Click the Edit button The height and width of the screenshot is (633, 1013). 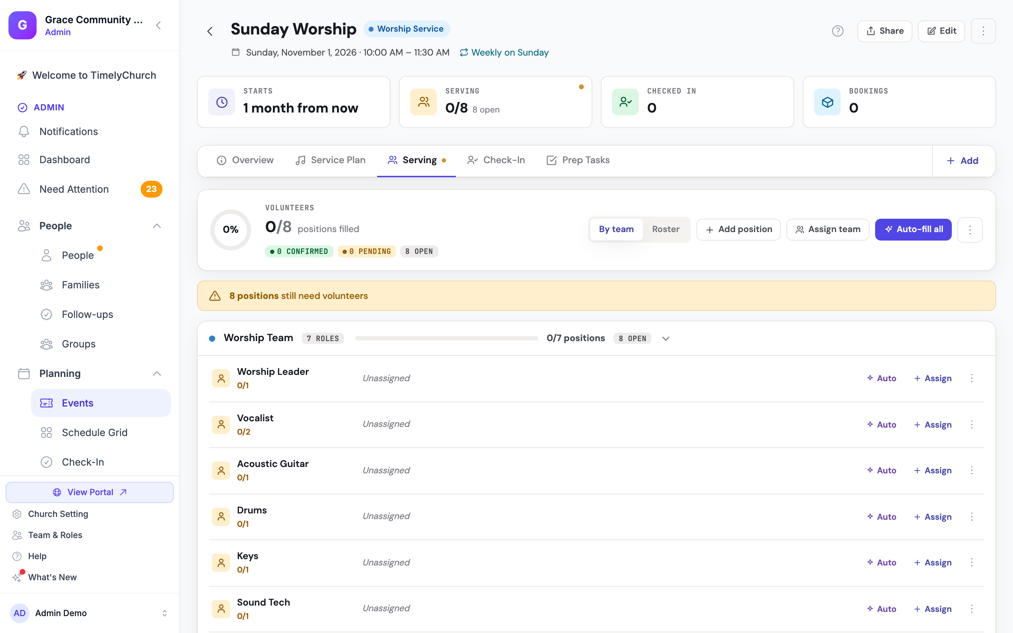[941, 31]
